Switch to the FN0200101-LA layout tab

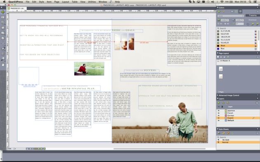17,8
